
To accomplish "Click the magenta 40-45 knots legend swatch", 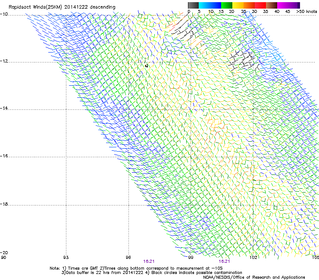I will (283, 5).
